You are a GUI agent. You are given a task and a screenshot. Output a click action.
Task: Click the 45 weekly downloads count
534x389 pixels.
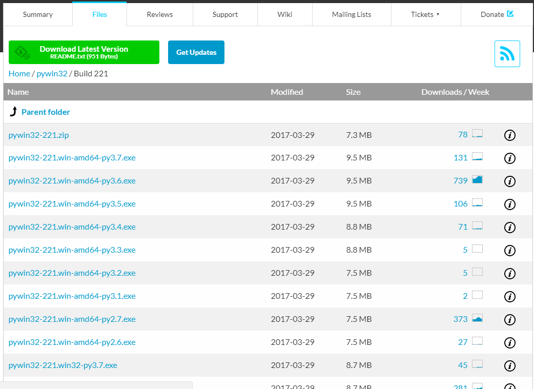[463, 365]
